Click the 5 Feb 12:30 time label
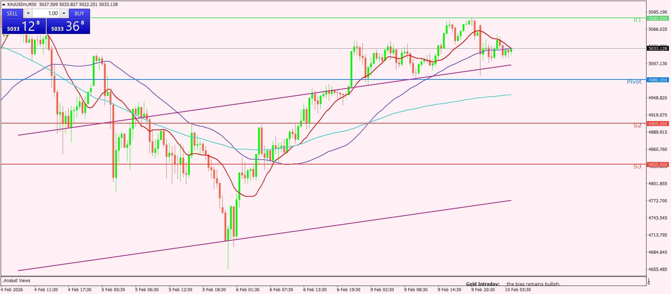Image resolution: width=671 pixels, height=294 pixels. [180, 289]
